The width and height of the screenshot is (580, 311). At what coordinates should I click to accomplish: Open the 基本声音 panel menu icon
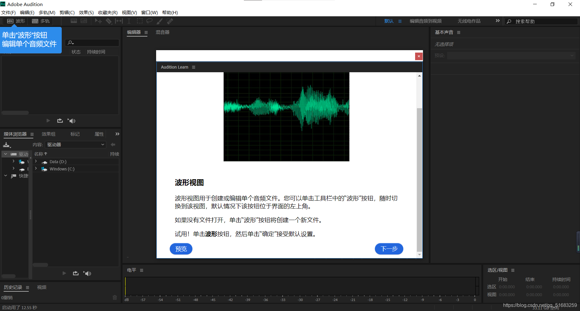click(459, 32)
